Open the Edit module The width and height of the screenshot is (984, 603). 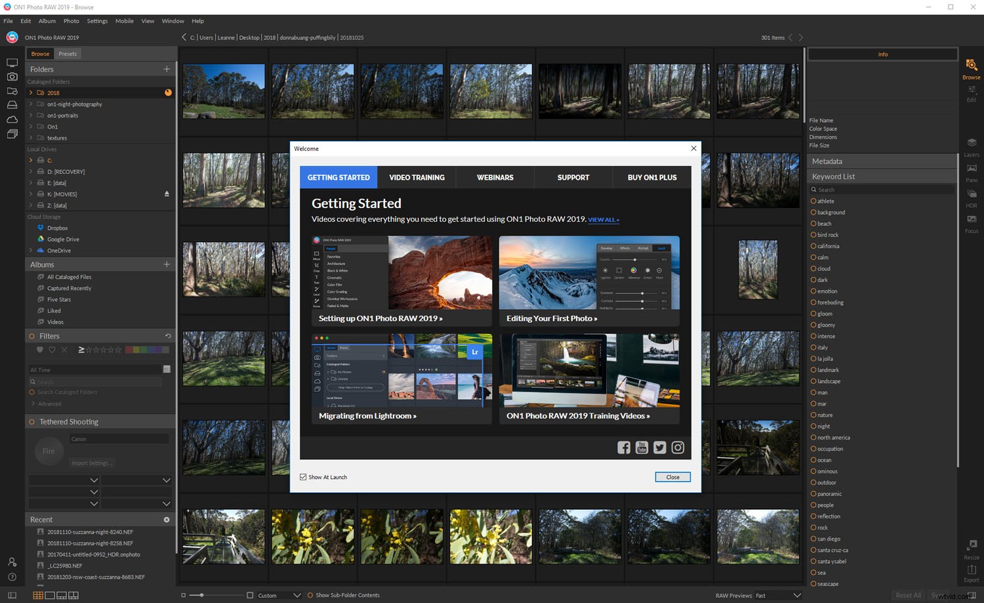[x=972, y=92]
